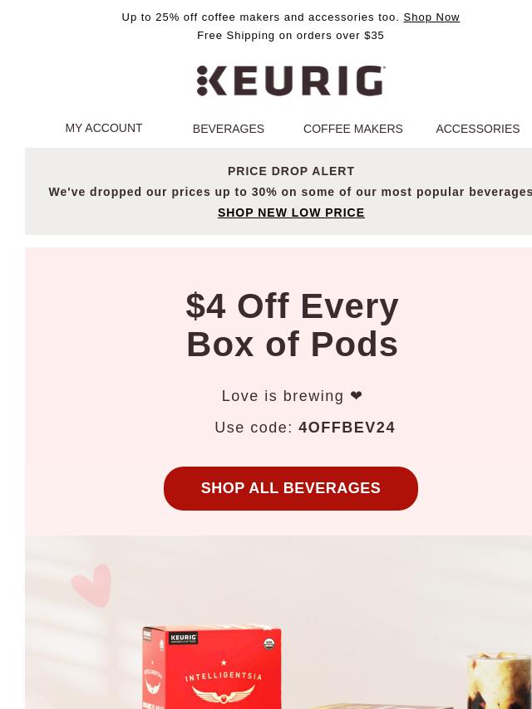Open MY ACCOUNT navigation item
This screenshot has height=709, width=532.
click(104, 128)
